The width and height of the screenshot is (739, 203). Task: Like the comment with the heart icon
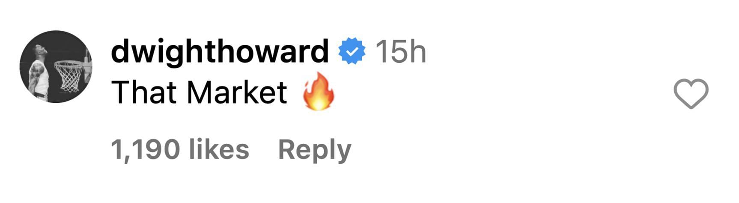point(691,93)
